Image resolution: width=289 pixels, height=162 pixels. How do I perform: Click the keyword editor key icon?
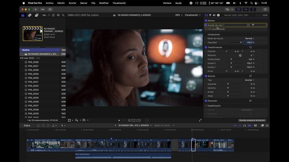point(42,9)
